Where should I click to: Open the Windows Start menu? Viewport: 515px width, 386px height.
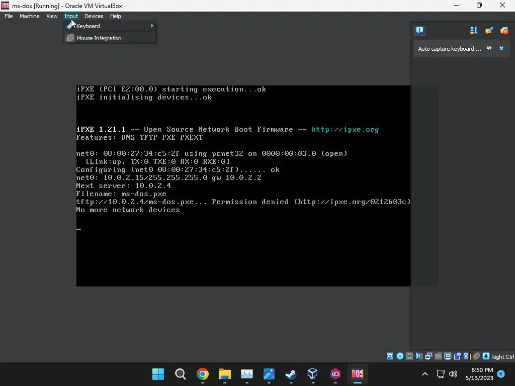158,374
